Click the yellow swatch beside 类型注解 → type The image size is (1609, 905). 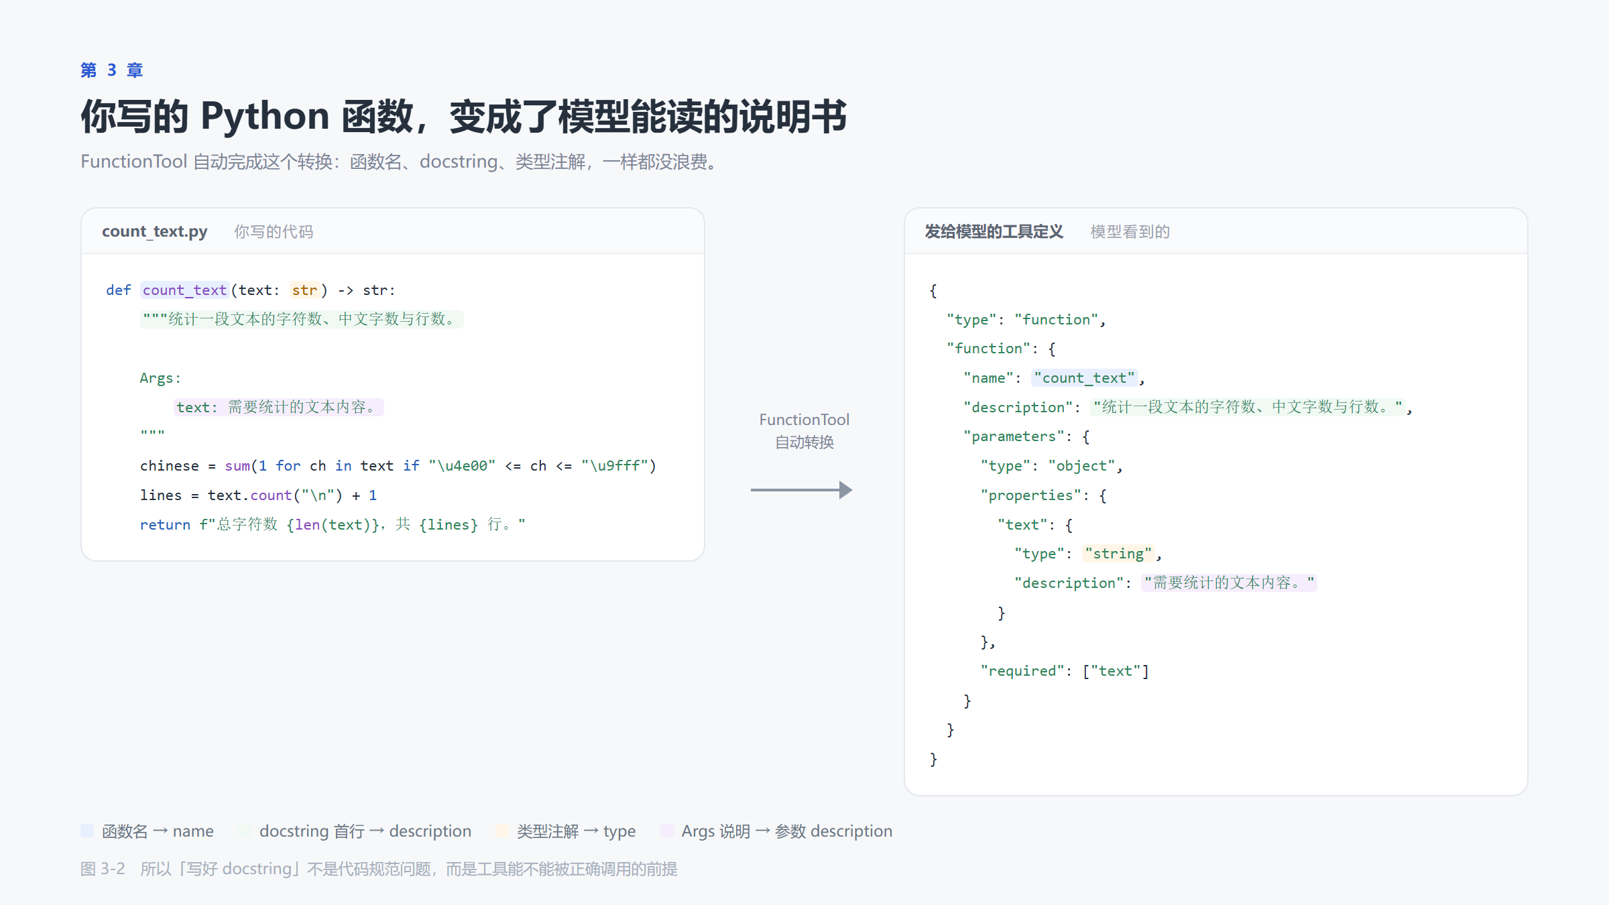[x=502, y=831]
